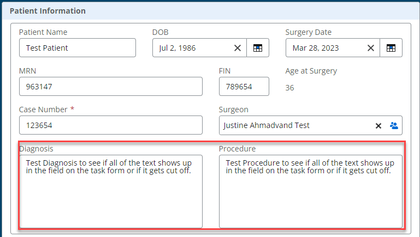Focus the FIN field containing 789654
420x237 pixels.
coord(244,87)
